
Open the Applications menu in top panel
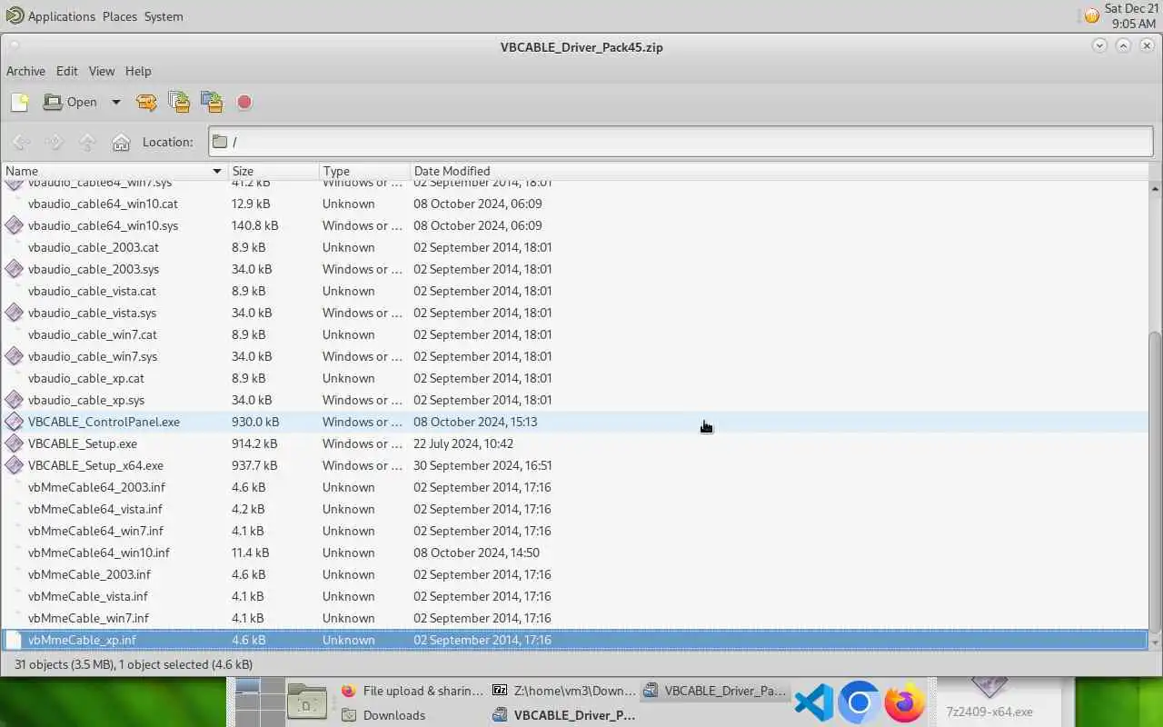(61, 16)
